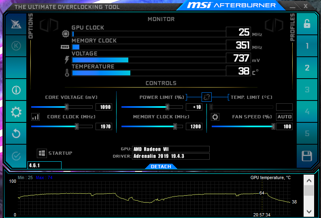Apply settings with the checkmark icon
Image resolution: width=321 pixels, height=218 pixels.
(16, 156)
